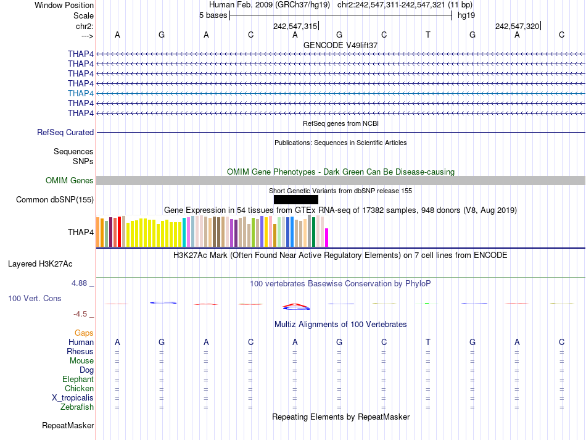Image resolution: width=586 pixels, height=440 pixels.
Task: Click the Chicken species label
Action: coord(79,388)
